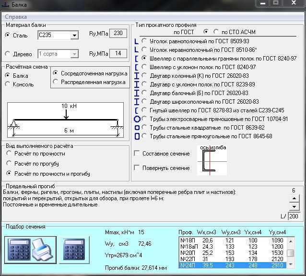Select Трубы стальные квадратные profile
Screen dimensions: 306x276
coord(144,127)
